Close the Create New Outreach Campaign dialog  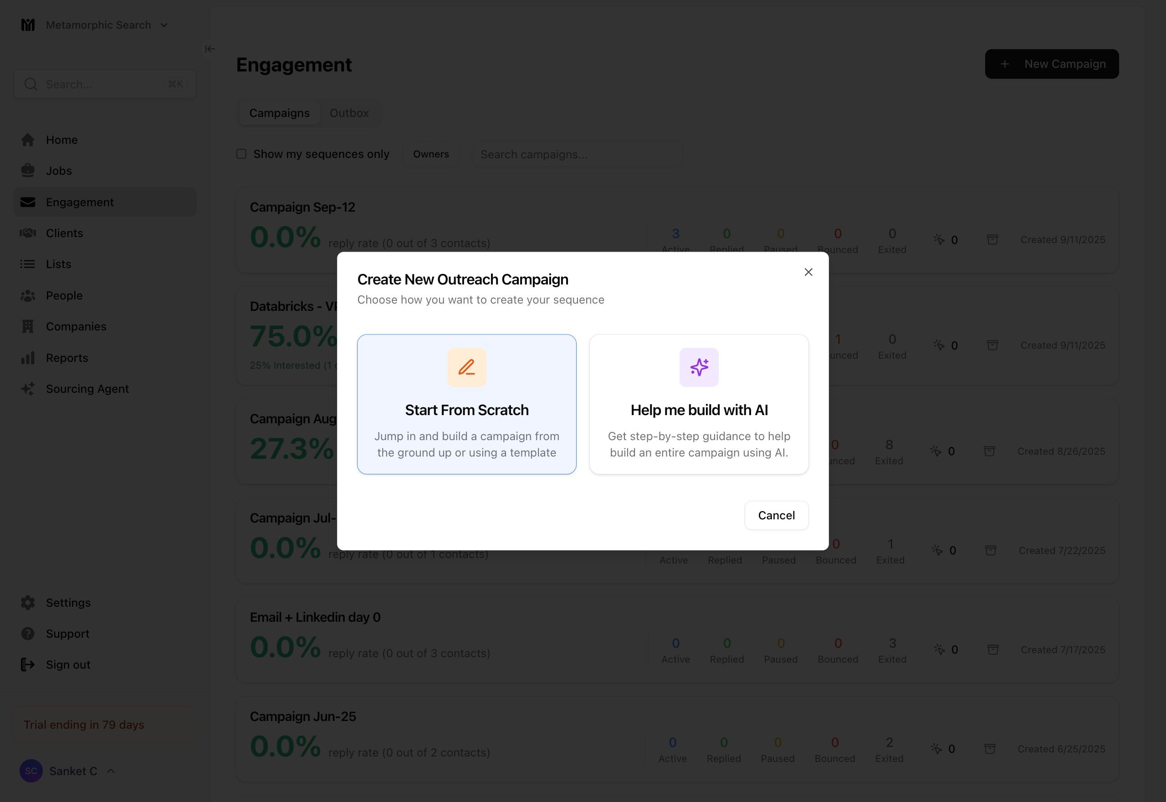click(x=808, y=272)
